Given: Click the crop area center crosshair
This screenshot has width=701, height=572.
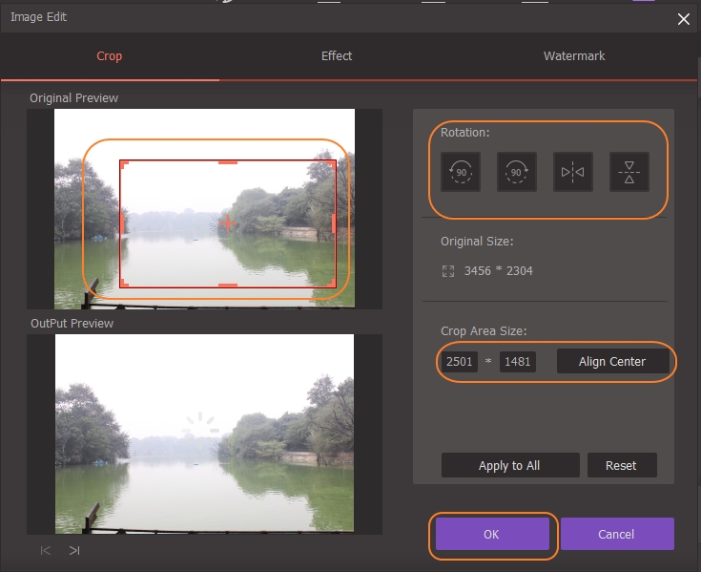Looking at the screenshot, I should (227, 223).
